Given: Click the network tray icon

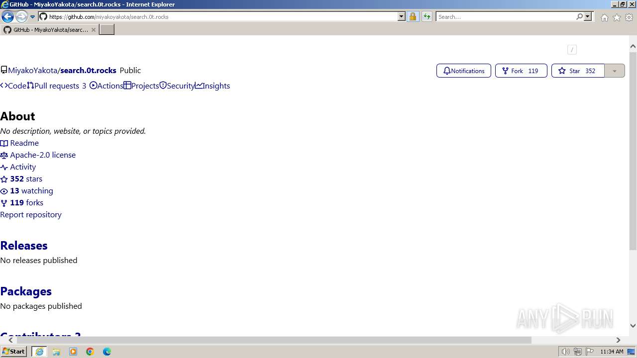Looking at the screenshot, I should [x=578, y=352].
